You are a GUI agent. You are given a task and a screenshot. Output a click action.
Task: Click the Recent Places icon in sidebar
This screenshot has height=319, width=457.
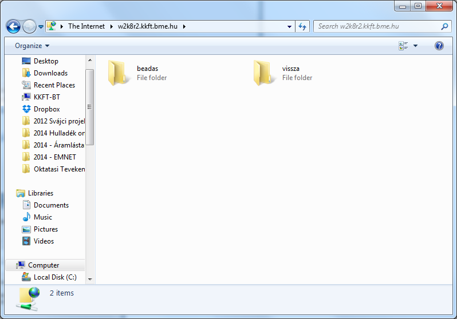click(x=26, y=85)
